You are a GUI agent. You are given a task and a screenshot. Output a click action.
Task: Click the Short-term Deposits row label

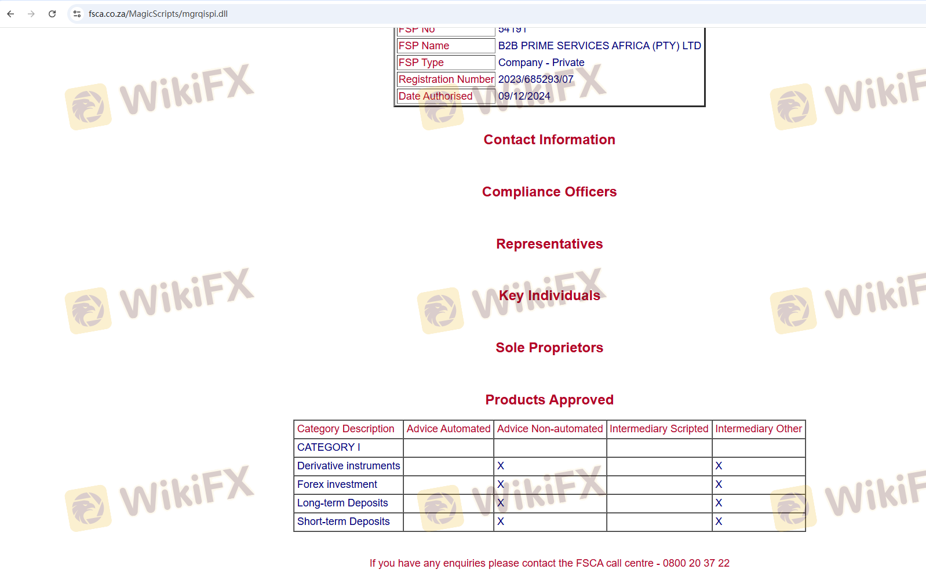[x=344, y=521]
